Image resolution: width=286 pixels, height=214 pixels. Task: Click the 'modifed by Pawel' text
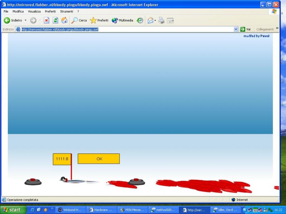pos(256,36)
